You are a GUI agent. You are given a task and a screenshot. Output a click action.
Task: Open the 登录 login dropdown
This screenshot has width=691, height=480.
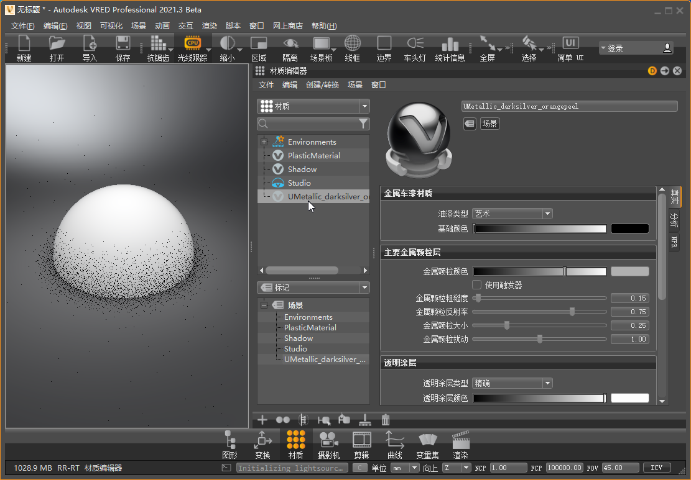pos(636,48)
